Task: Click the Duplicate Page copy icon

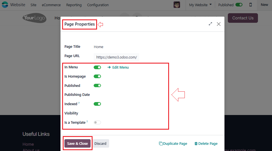Action: 161,143
